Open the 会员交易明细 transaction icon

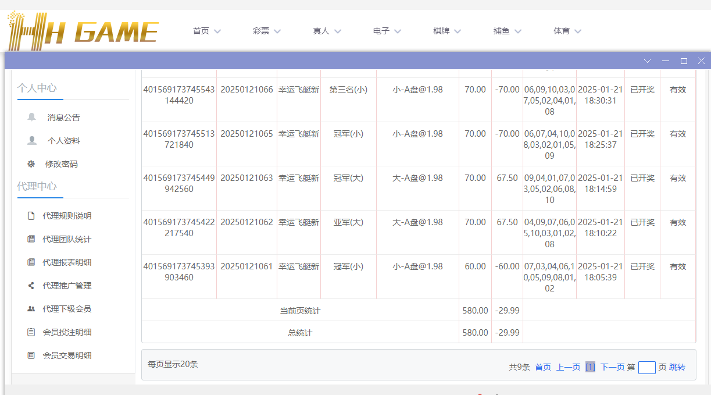pos(33,355)
